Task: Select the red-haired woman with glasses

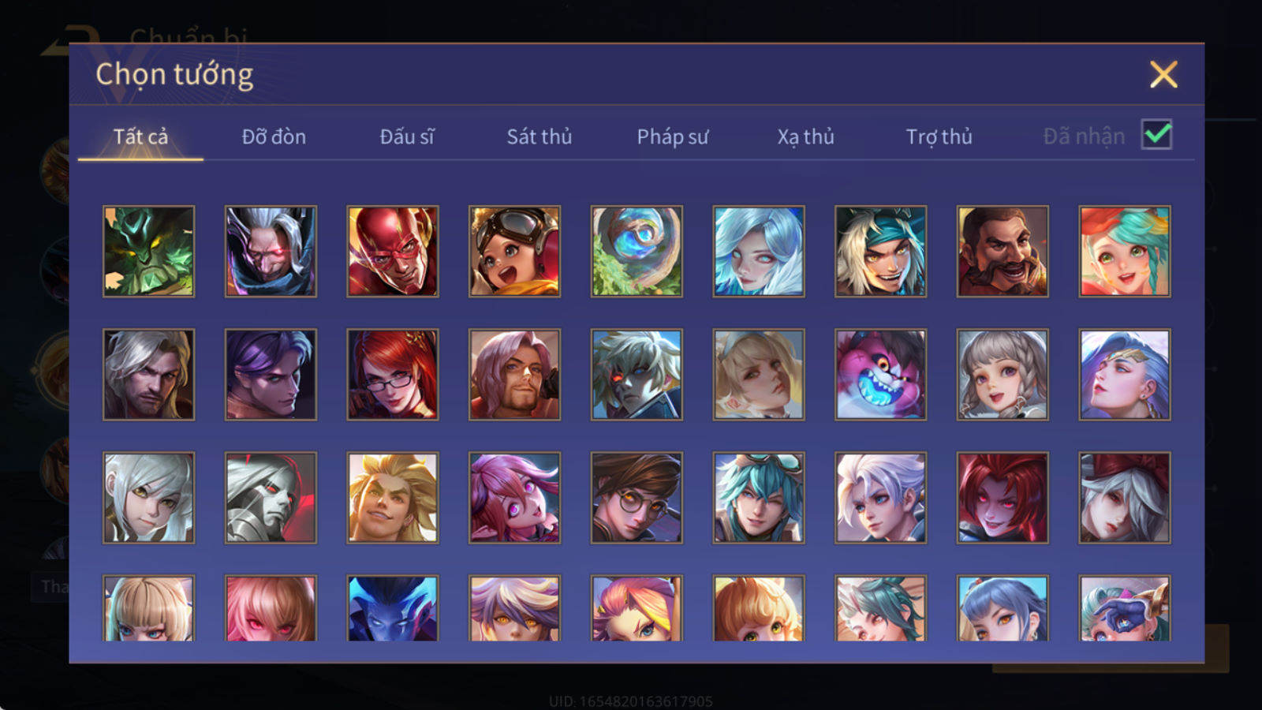Action: pyautogui.click(x=393, y=375)
